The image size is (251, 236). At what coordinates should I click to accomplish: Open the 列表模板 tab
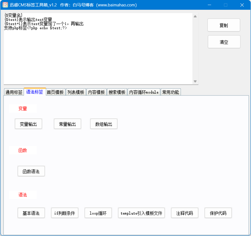click(76, 92)
